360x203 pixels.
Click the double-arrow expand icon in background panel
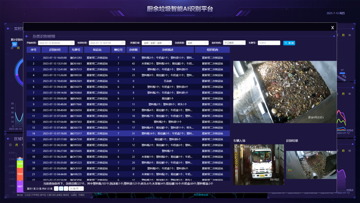point(14,44)
